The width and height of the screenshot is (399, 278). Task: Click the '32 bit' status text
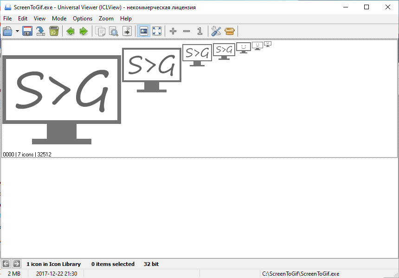[151, 264]
